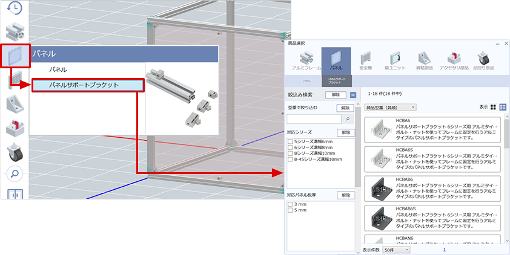510x255 pixels.
Task: Select the aluminum frame tool in the left sidebar
Action: click(15, 31)
